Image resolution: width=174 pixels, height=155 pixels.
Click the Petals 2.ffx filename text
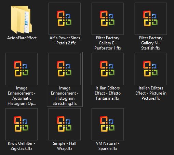(x=66, y=43)
